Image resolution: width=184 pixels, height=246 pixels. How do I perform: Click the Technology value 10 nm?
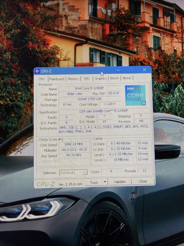67,104
